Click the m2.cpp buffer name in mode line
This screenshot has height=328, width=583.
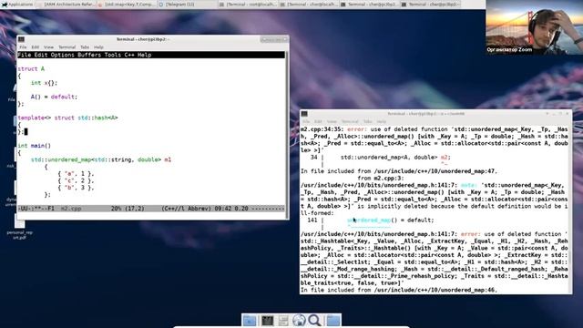tap(71, 209)
